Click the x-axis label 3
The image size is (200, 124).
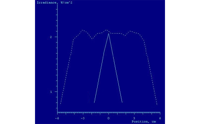(x=134, y=118)
